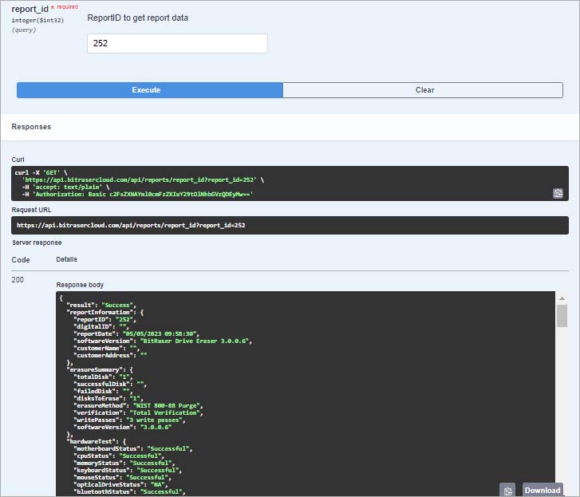Grab the response body scrollbar thumb
The height and width of the screenshot is (497, 580).
pyautogui.click(x=562, y=316)
